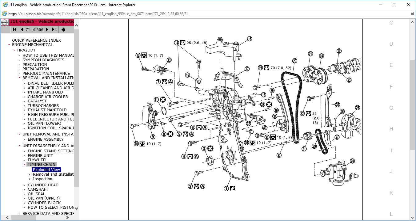The image size is (416, 221).
Task: Go to the first page of the manual
Action: coord(15,29)
